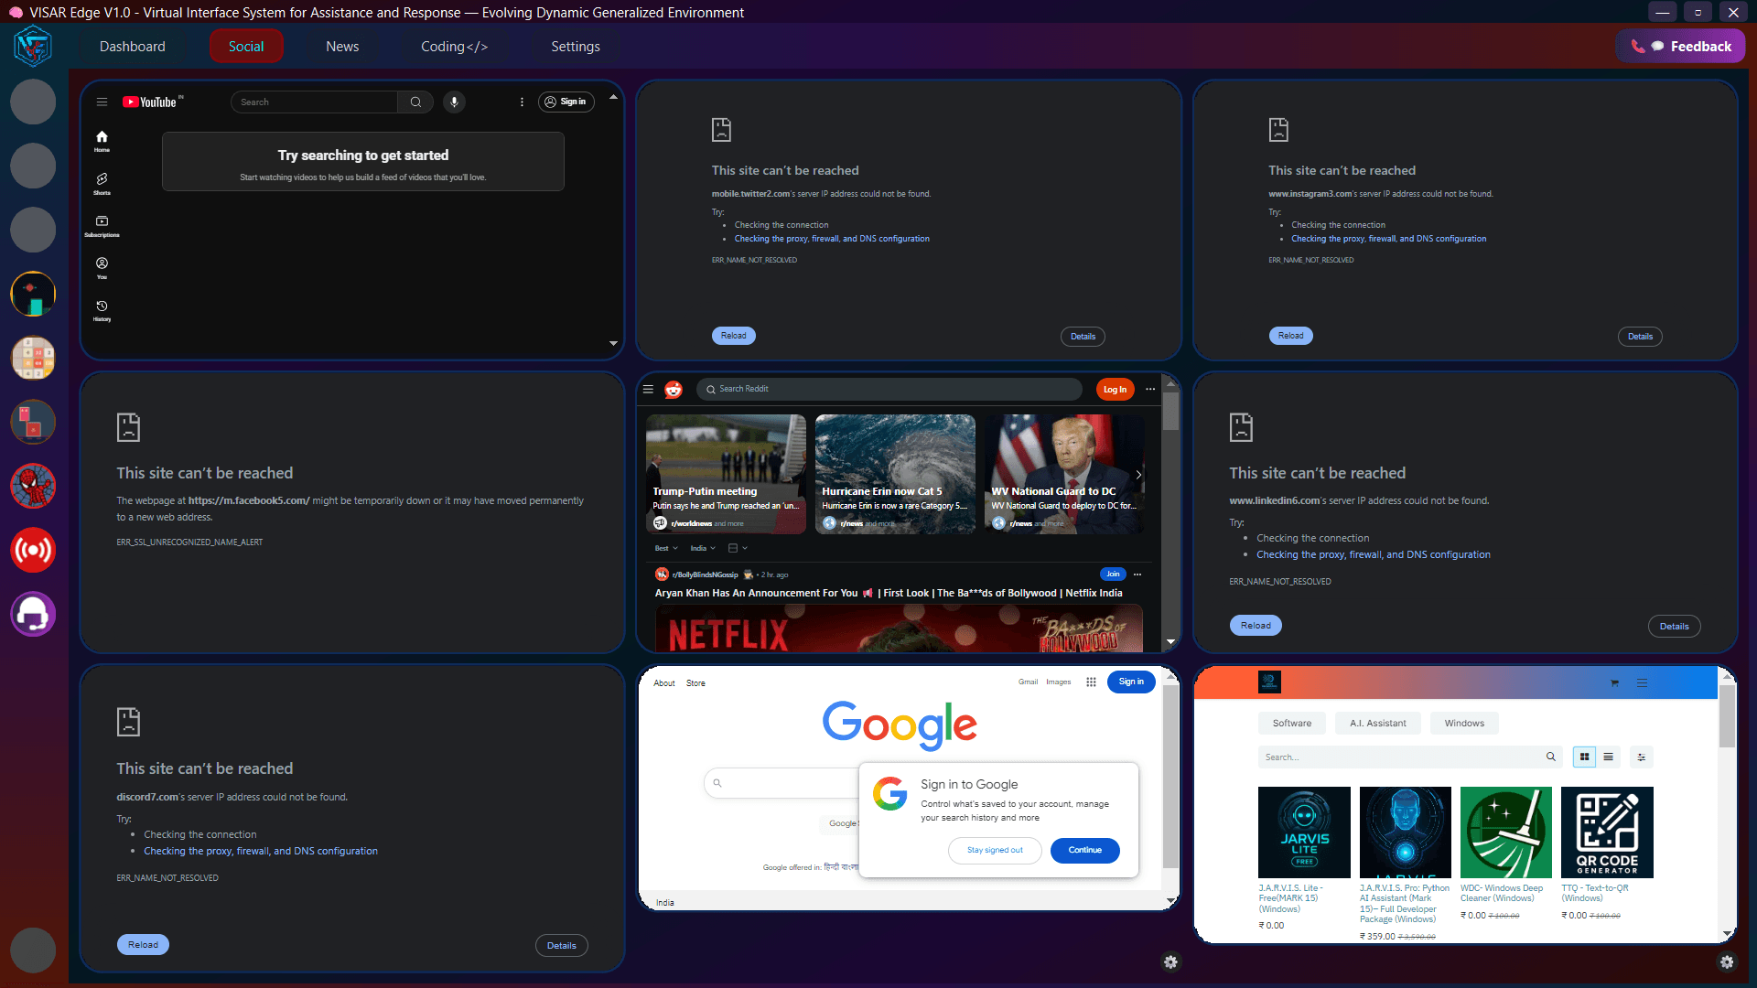Click the Reddit snoo logo

point(674,389)
